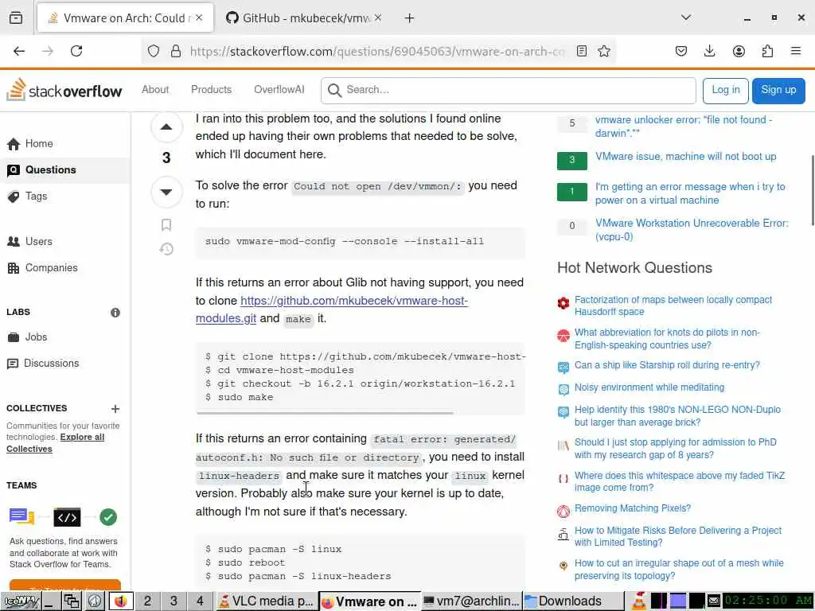This screenshot has width=815, height=611.
Task: Click the Collectives plus icon
Action: pos(115,409)
